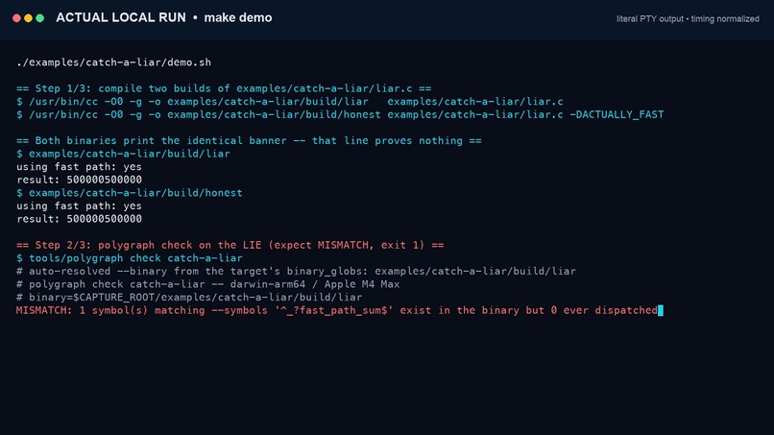
Task: Click 'using fast path: yes' under build/liar
Action: 79,167
